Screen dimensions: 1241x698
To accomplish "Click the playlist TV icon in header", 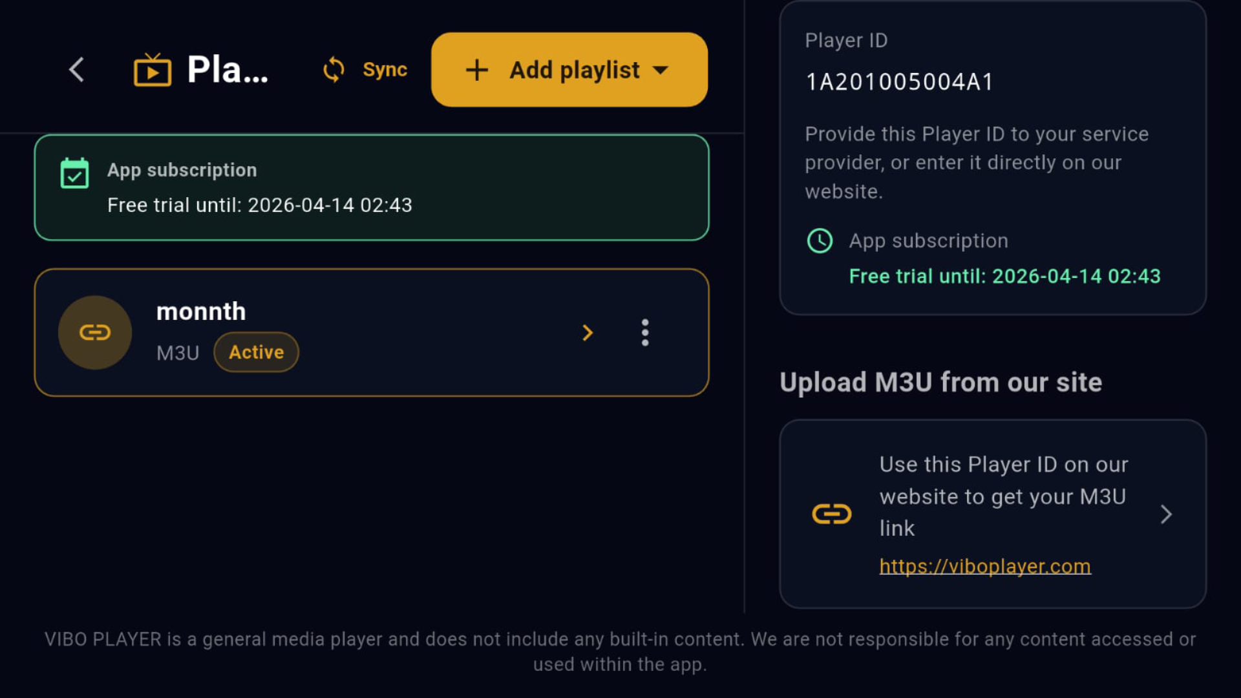I will [153, 70].
